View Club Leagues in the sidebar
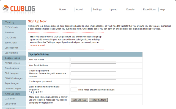Screen dimensions: 176x109 [x=14, y=73]
